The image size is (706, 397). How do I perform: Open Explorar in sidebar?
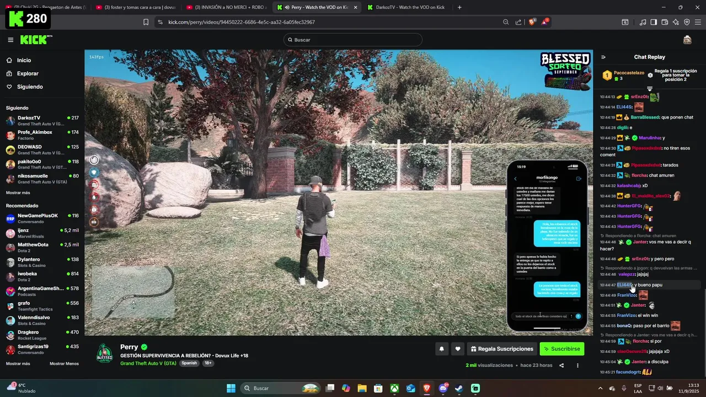28,73
